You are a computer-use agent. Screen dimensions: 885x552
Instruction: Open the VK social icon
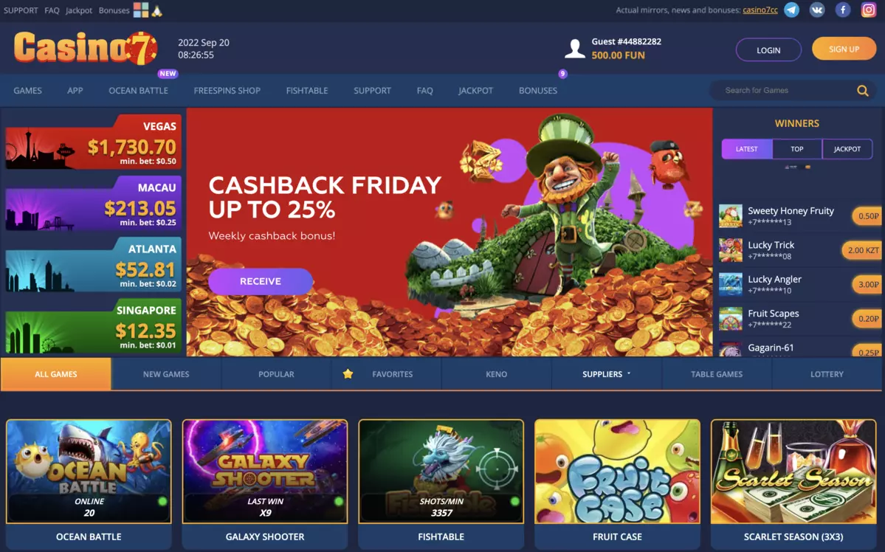point(816,10)
